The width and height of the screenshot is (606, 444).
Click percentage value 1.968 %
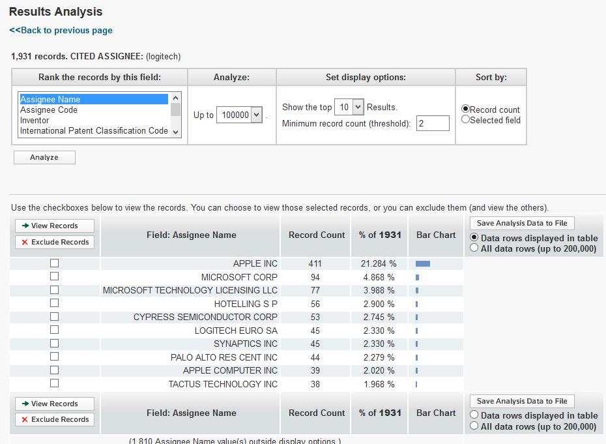click(x=379, y=384)
